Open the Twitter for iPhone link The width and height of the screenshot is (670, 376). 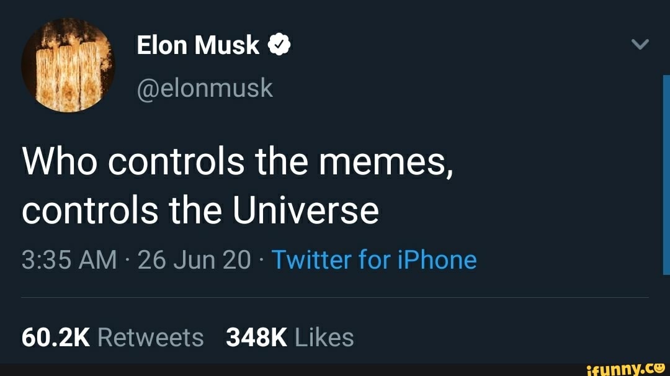(375, 260)
